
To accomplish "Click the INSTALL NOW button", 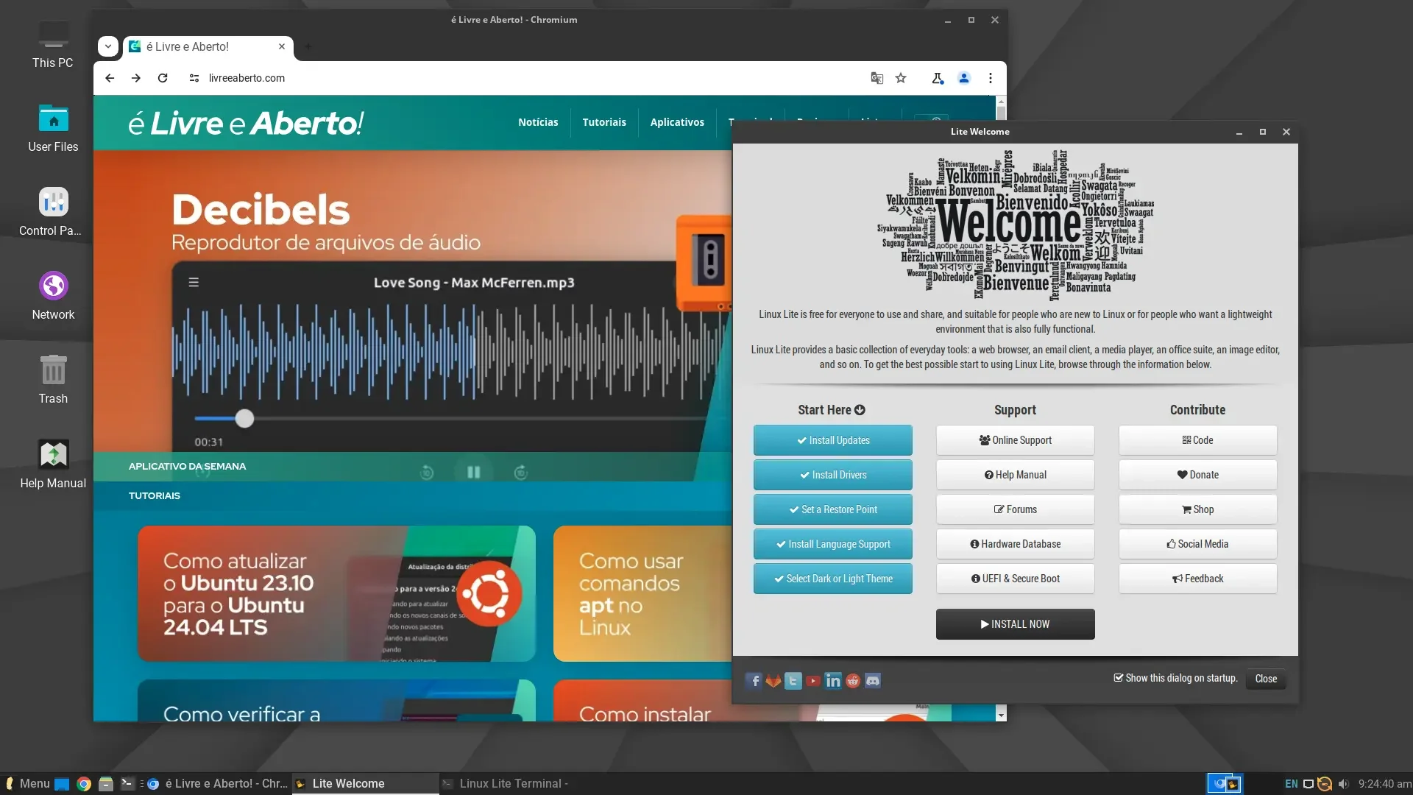I will (x=1015, y=624).
